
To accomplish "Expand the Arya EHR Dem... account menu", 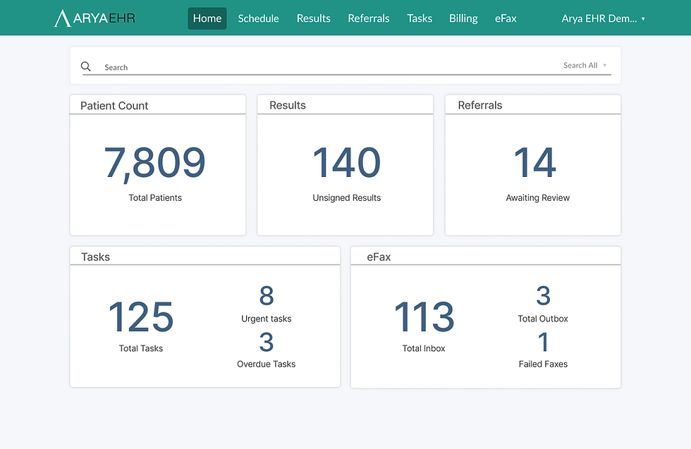I will [x=603, y=18].
